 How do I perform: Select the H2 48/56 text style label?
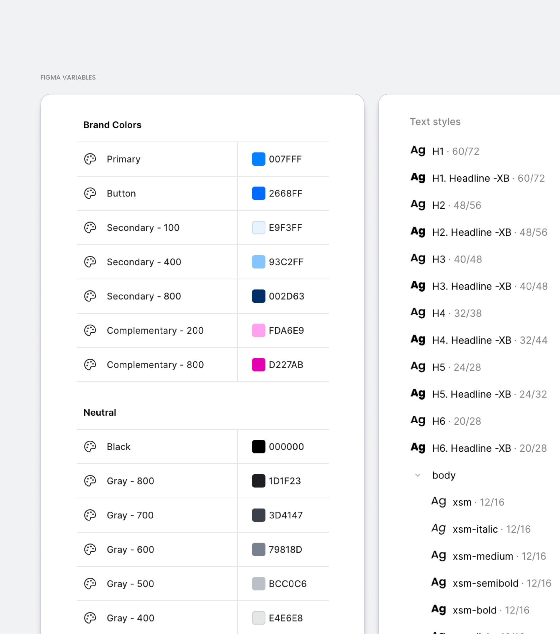457,205
